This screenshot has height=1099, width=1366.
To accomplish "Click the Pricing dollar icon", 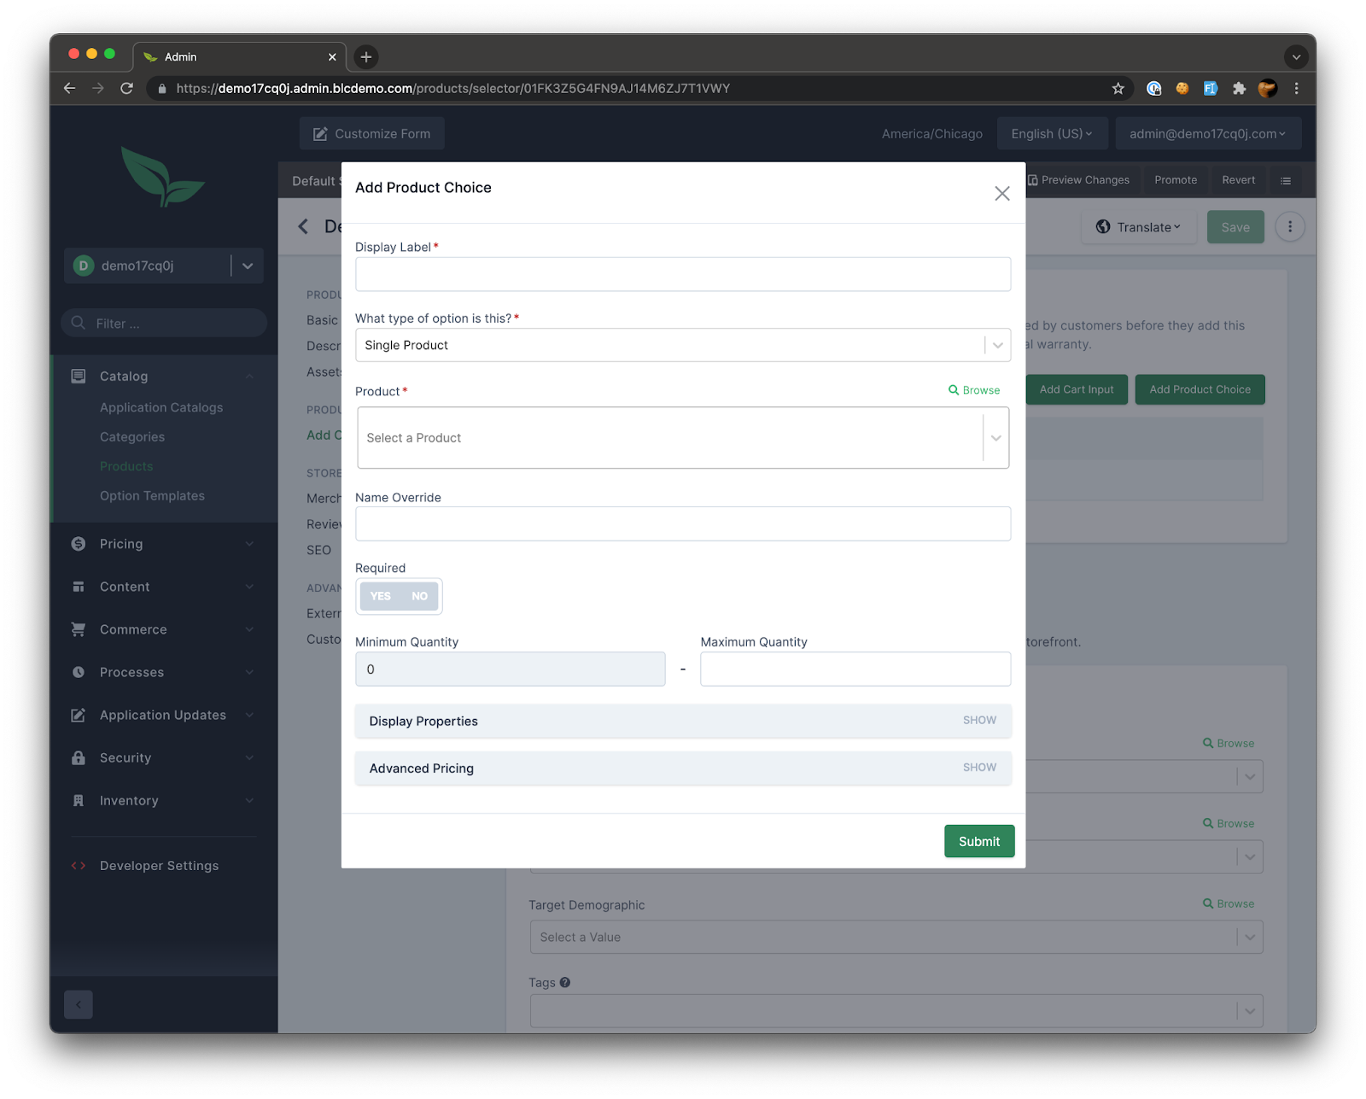I will pos(79,544).
